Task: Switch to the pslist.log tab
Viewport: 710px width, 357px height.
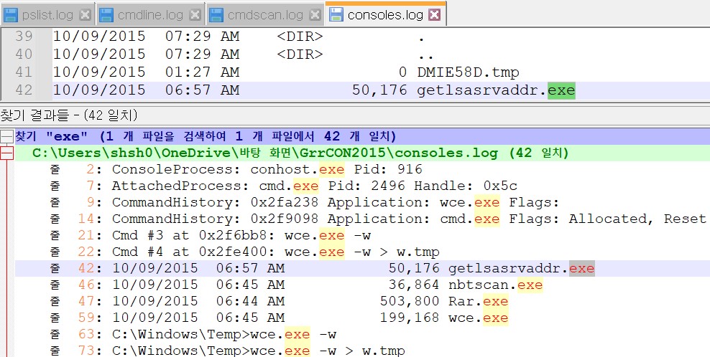Action: 47,15
